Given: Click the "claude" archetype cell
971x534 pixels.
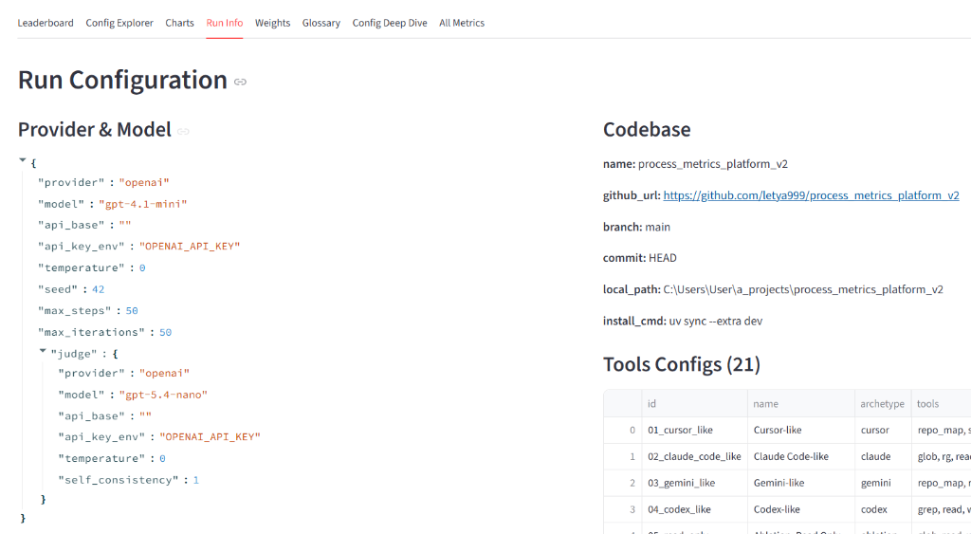Looking at the screenshot, I should pyautogui.click(x=883, y=456).
